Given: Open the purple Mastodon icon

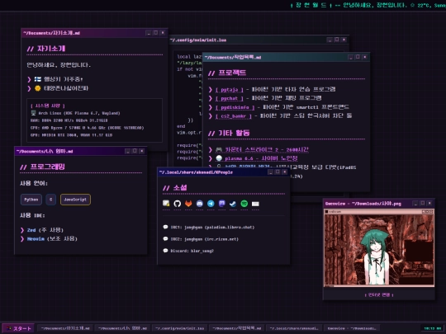Looking at the screenshot, I should (222, 204).
